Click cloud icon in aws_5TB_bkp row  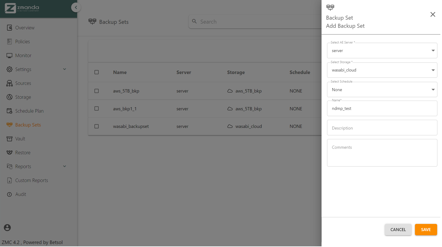coord(231,91)
